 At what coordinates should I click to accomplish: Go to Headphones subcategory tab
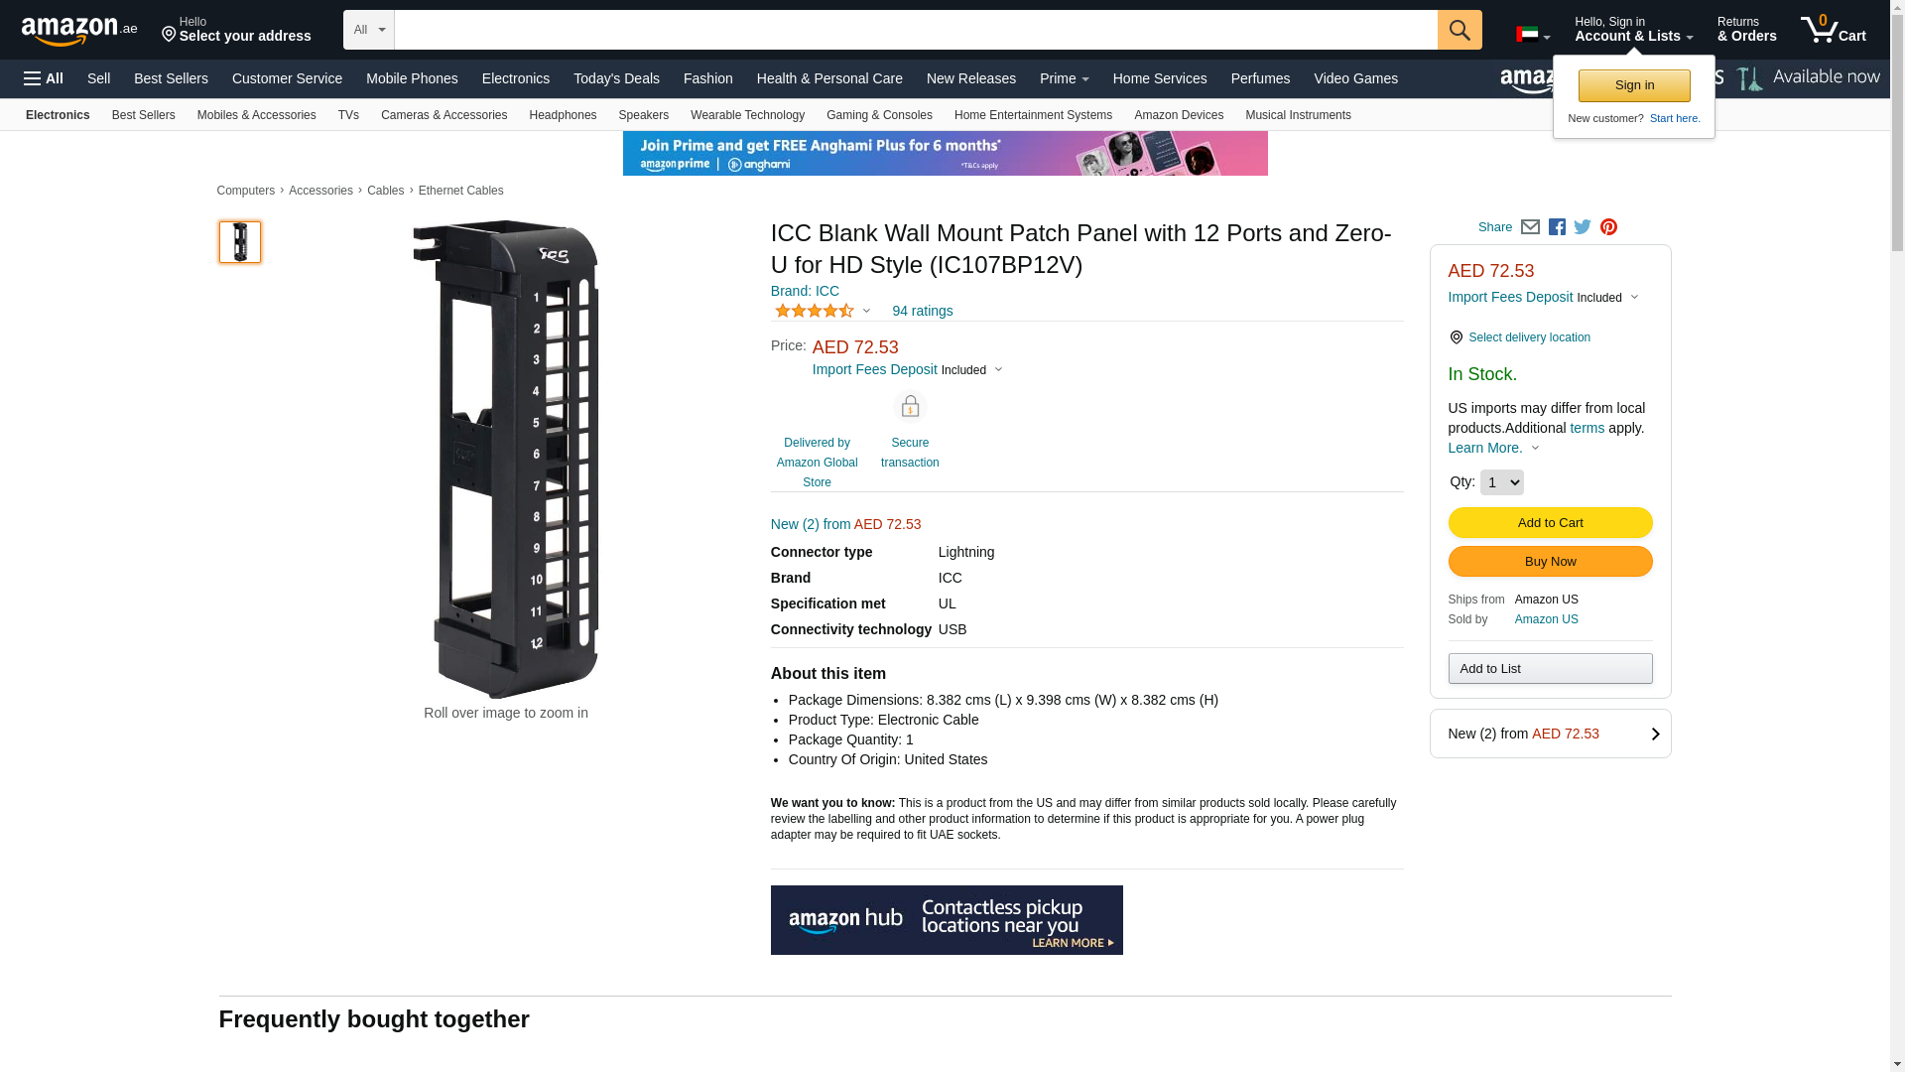pos(563,115)
